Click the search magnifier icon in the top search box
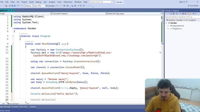Screen dimensions: 200x112 click(x=112, y=2)
